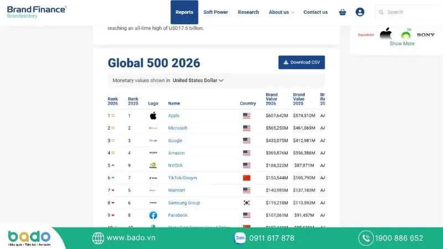443x249 pixels.
Task: Click the US flag in Facebook row
Action: tap(246, 215)
